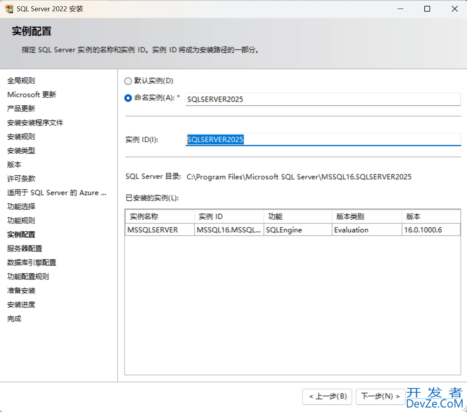Click the Evaluation edition cell

[x=367, y=230]
